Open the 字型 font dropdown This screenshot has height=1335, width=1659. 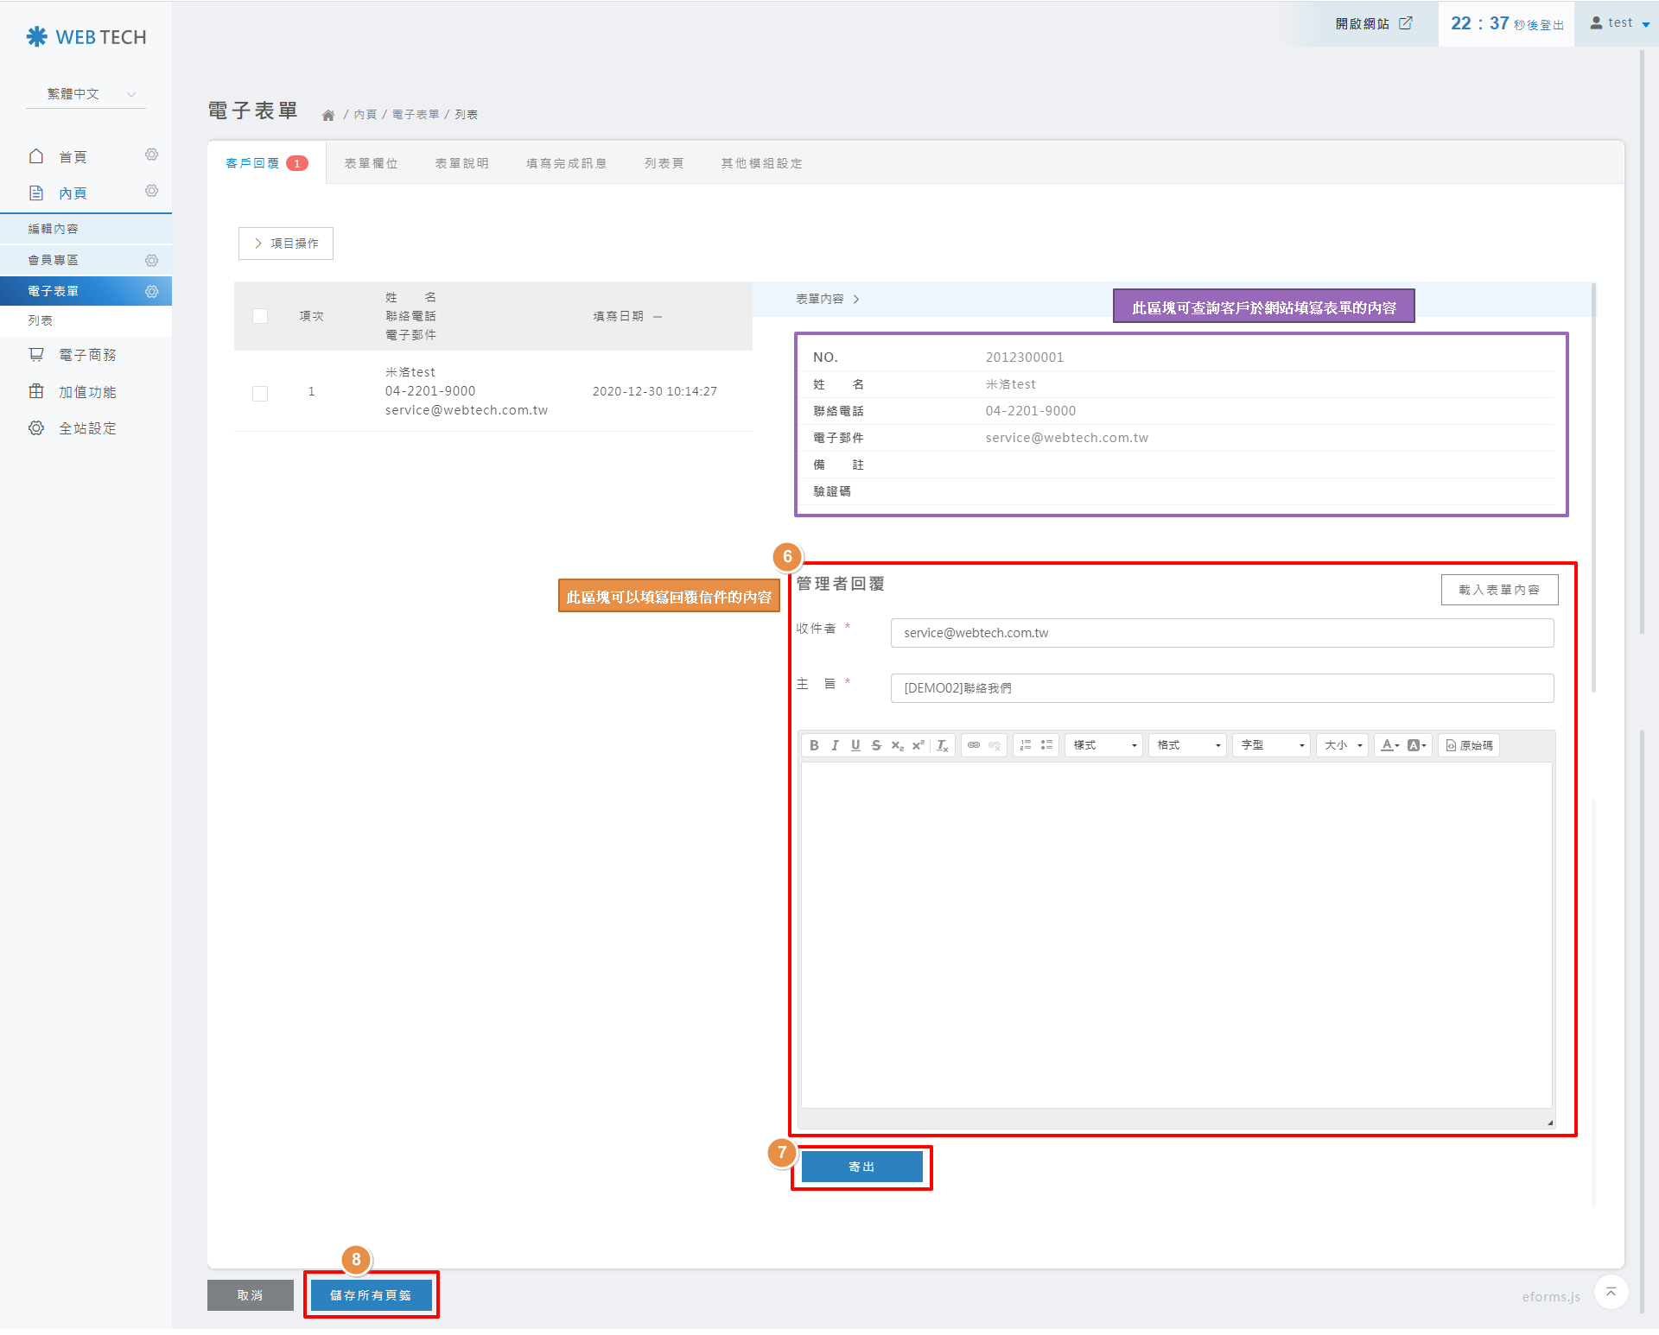[x=1272, y=745]
